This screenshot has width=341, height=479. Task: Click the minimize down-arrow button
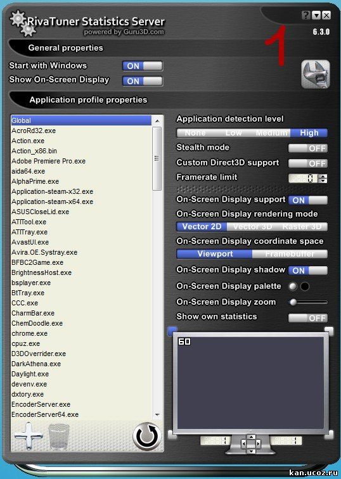click(x=316, y=15)
